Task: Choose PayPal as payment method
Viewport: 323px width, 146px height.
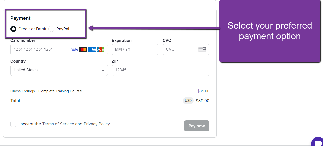Action: pos(51,29)
